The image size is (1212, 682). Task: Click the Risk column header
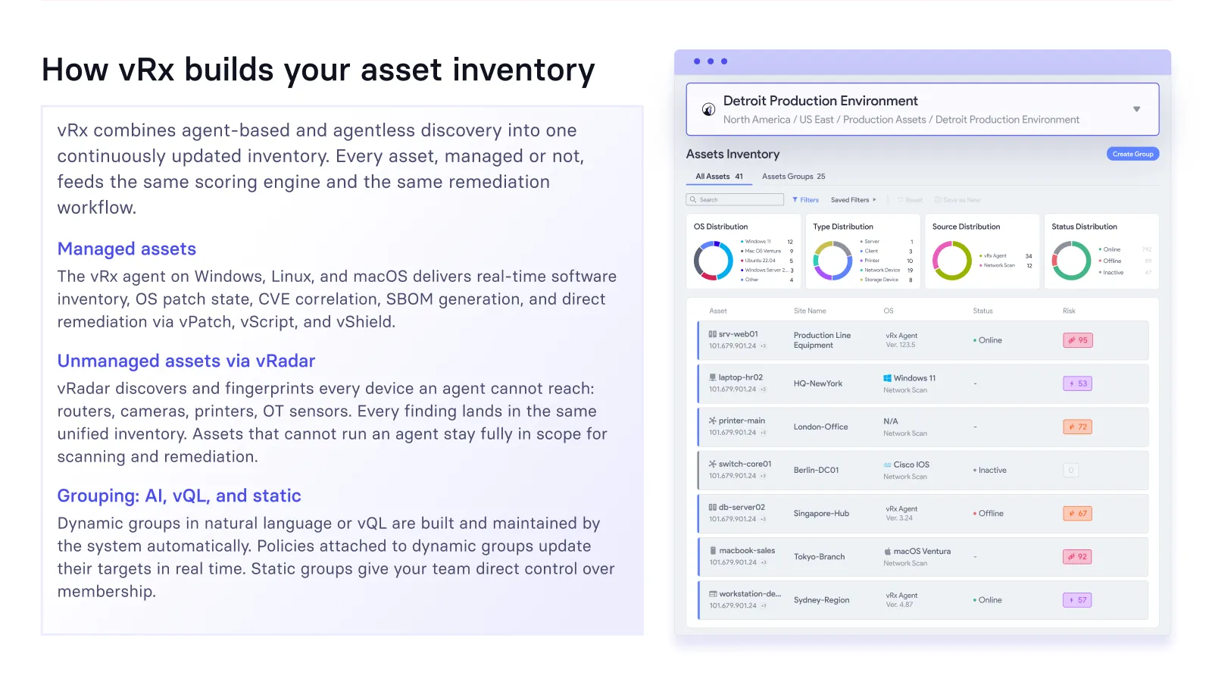(1069, 311)
